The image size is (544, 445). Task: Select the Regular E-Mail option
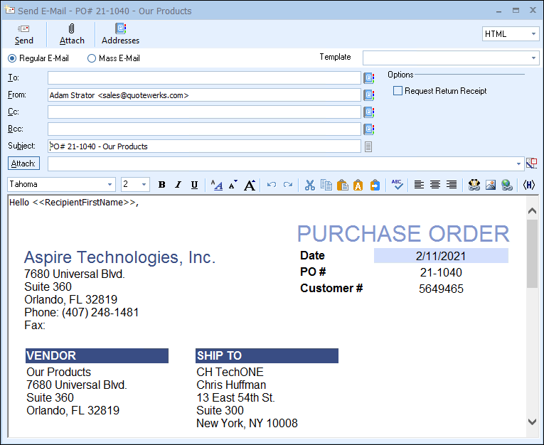[x=12, y=58]
